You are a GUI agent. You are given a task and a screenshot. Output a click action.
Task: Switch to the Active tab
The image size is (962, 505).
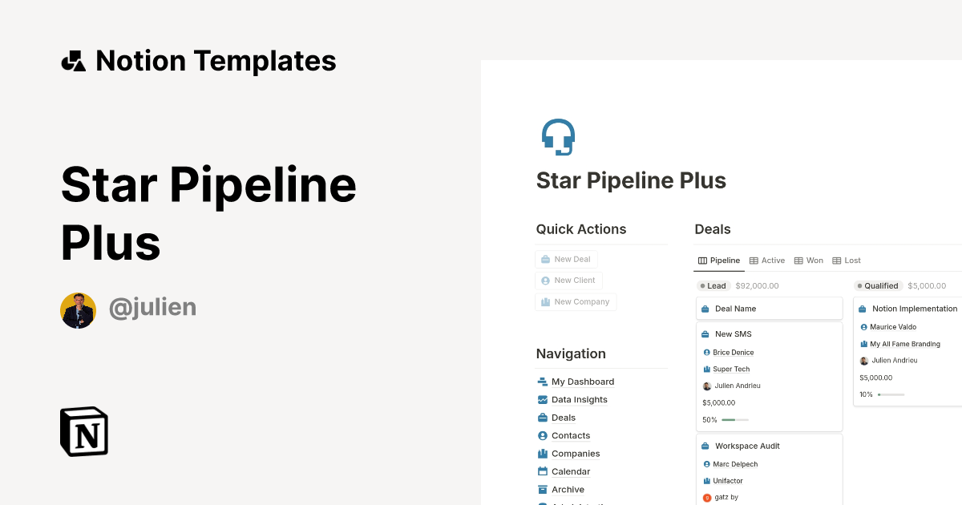(x=767, y=260)
